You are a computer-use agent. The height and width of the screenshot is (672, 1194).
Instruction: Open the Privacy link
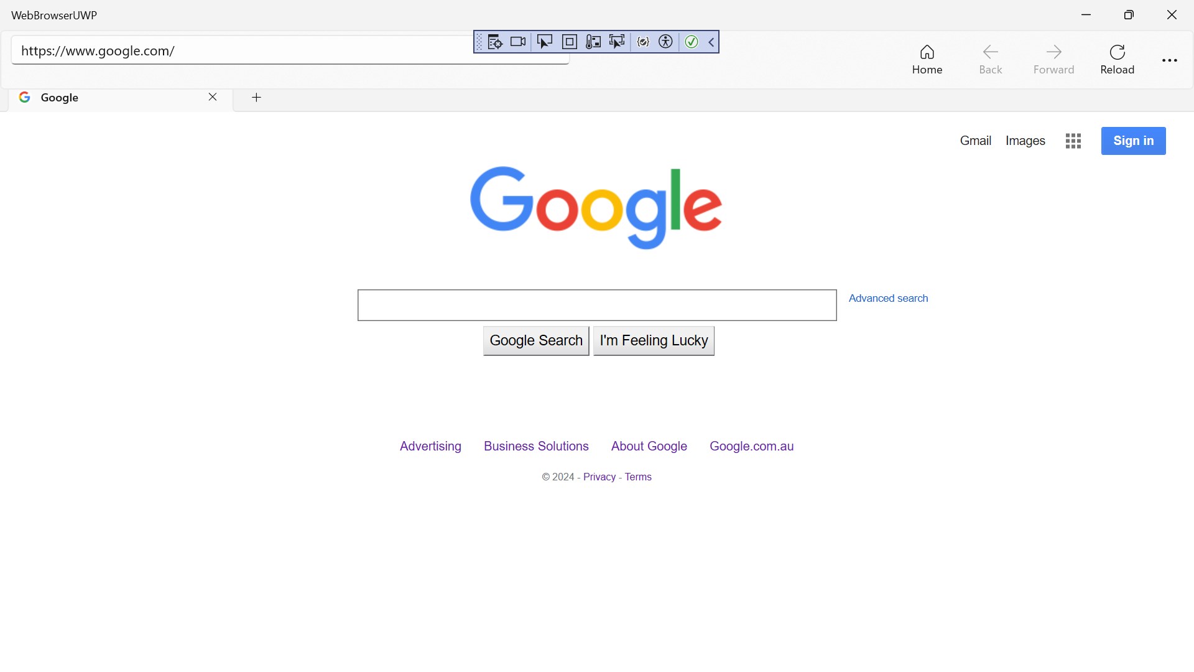599,477
